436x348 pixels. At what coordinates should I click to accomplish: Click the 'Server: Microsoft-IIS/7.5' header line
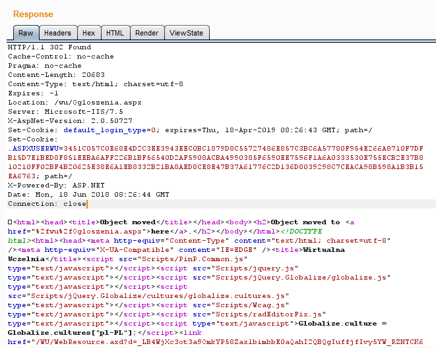point(65,111)
